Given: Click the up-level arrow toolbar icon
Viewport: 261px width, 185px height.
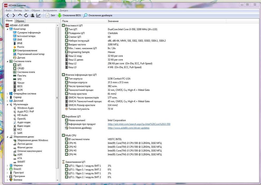Looking at the screenshot, I should 20,15.
